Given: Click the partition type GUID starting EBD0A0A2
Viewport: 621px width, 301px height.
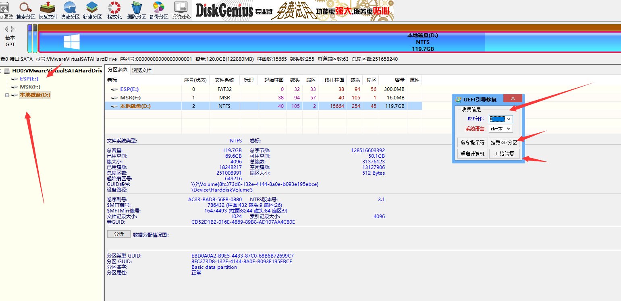Looking at the screenshot, I should (x=243, y=256).
